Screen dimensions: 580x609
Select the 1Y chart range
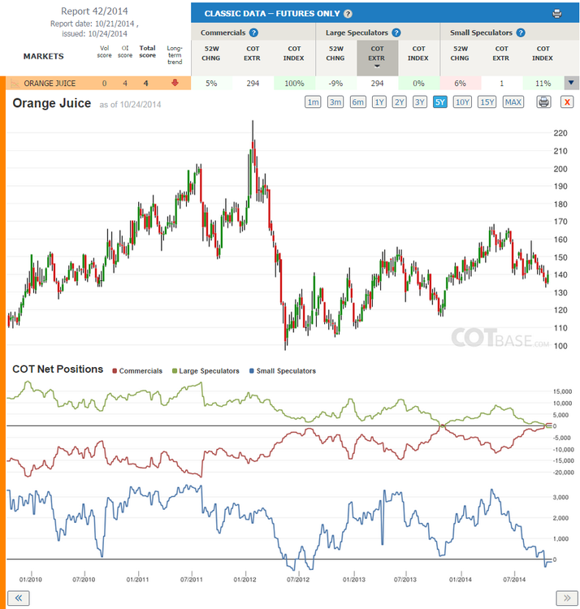tap(379, 102)
